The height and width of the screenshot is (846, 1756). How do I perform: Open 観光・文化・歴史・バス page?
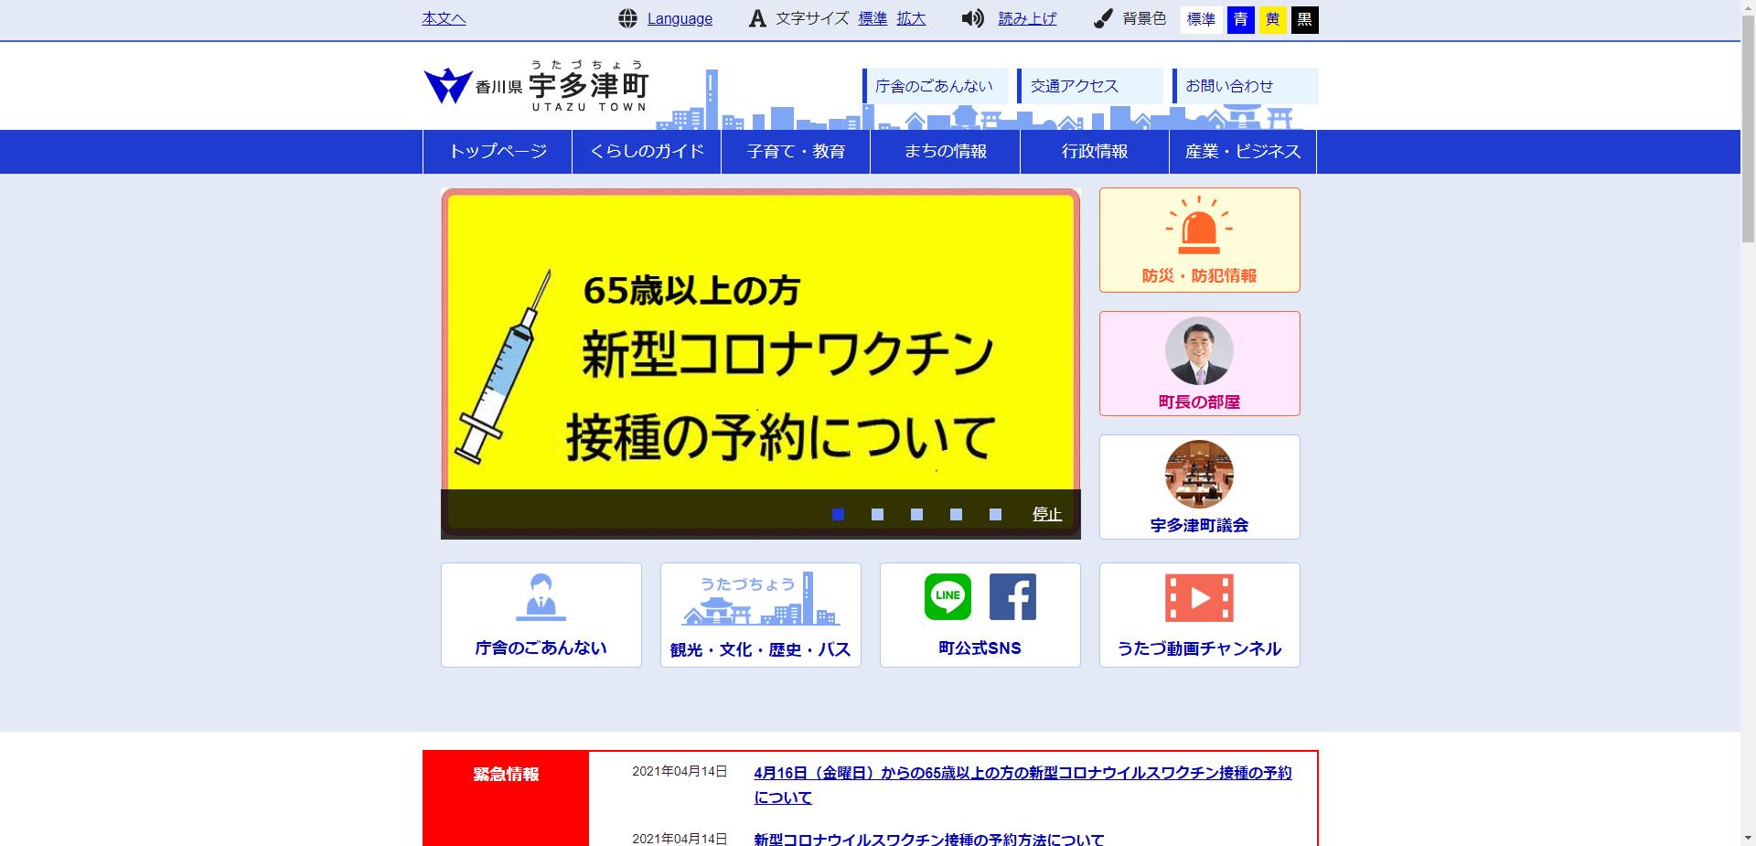760,614
